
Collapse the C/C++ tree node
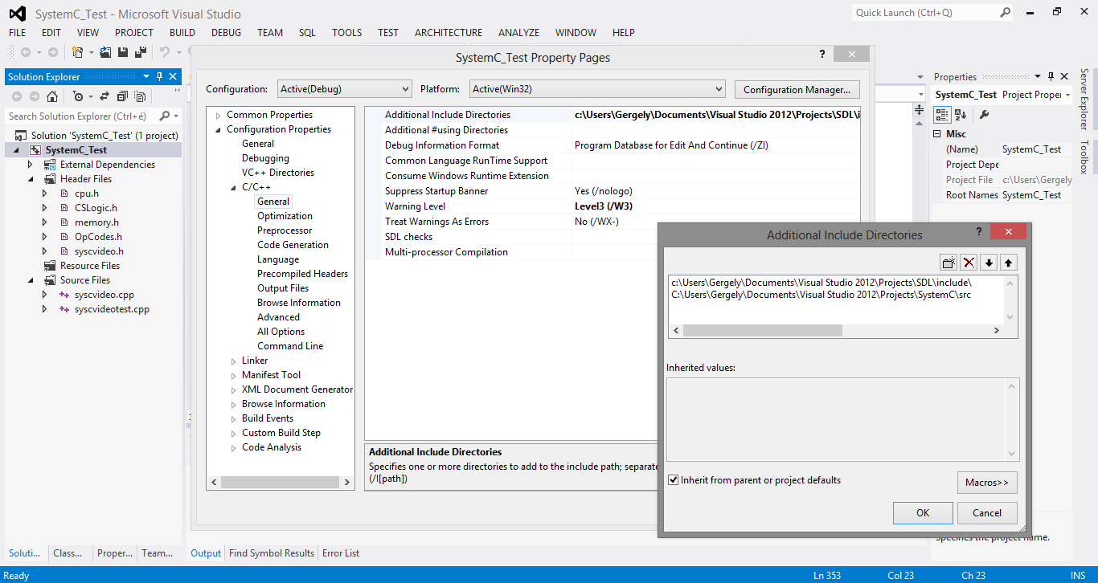[x=234, y=187]
